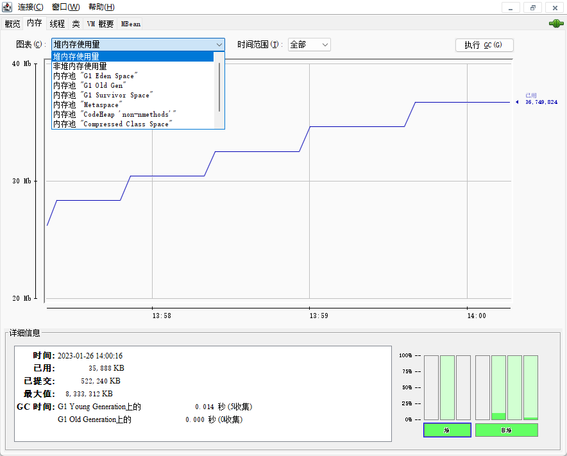Switch to the 内存 tab
Screen dimensions: 567x456
pyautogui.click(x=35, y=23)
